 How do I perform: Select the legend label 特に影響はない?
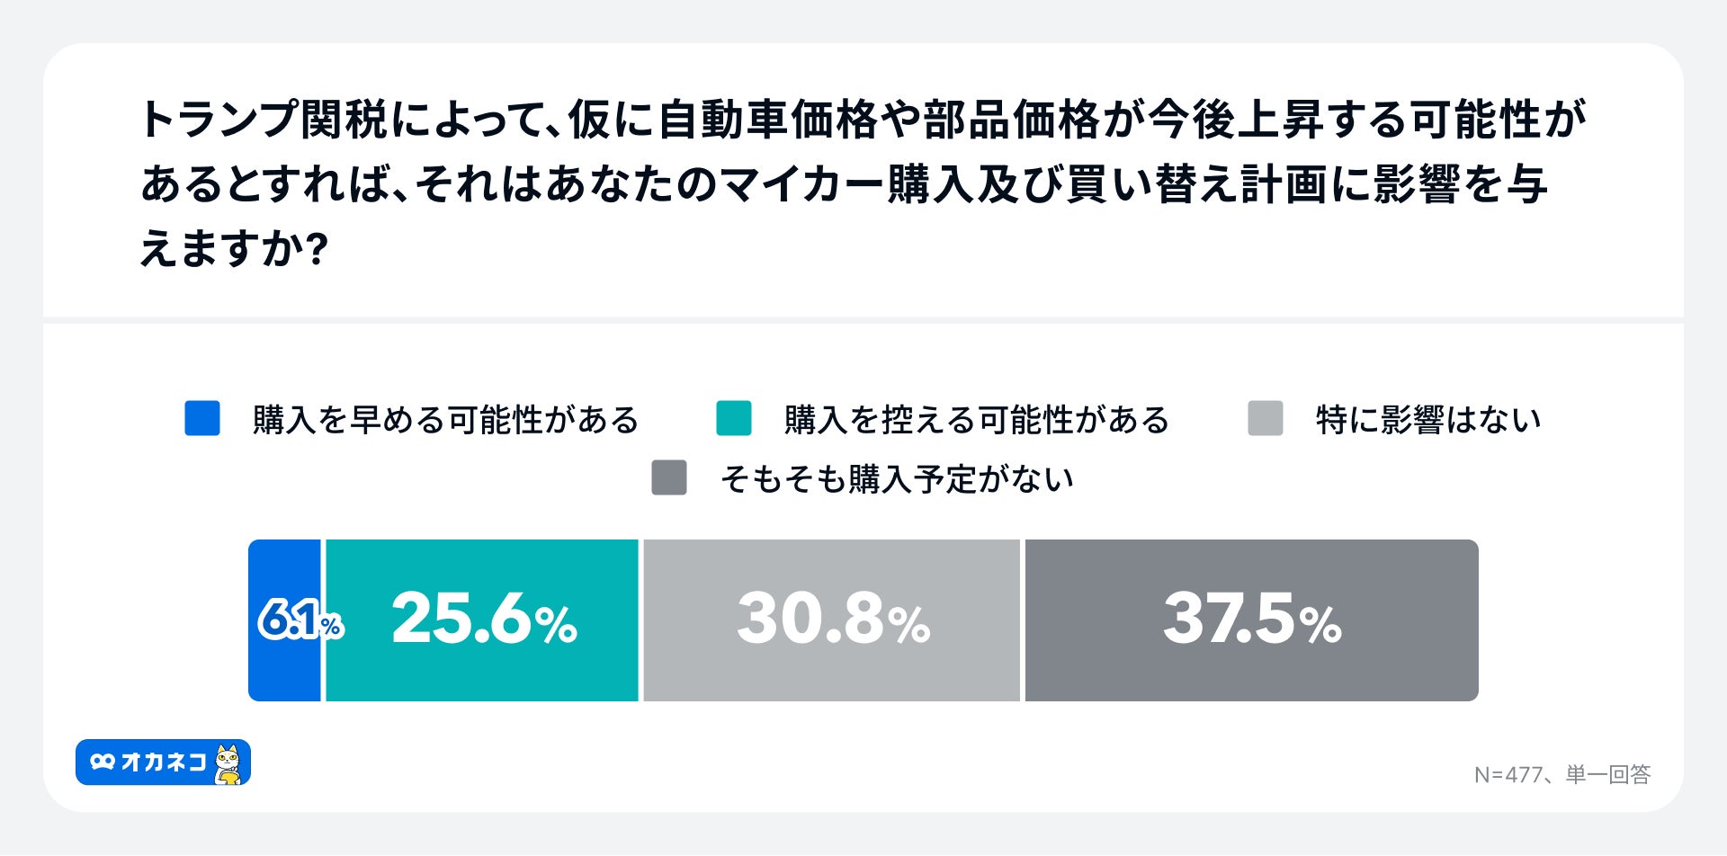pos(1428,420)
